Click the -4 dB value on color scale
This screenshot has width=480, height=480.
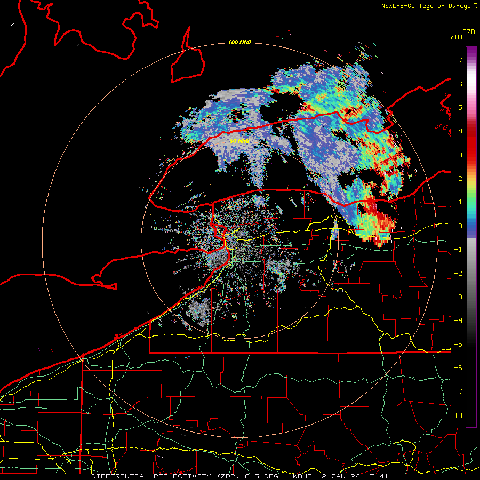coord(458,321)
